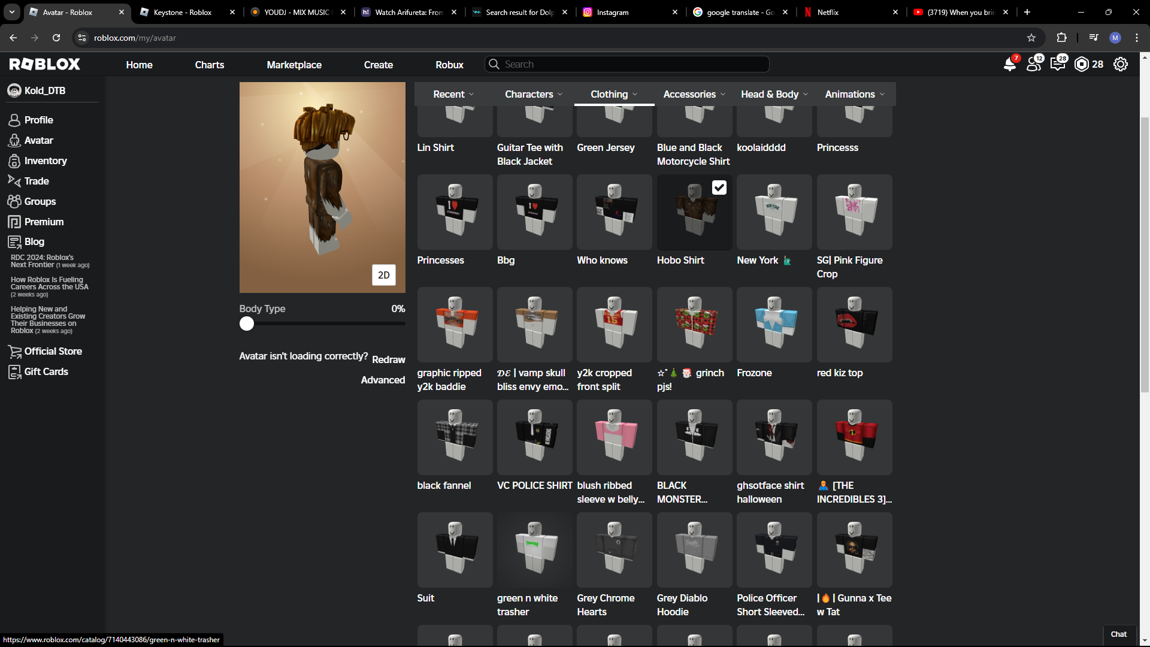Switch to the Keystone - Roblox tab
Viewport: 1150px width, 647px height.
tap(187, 12)
